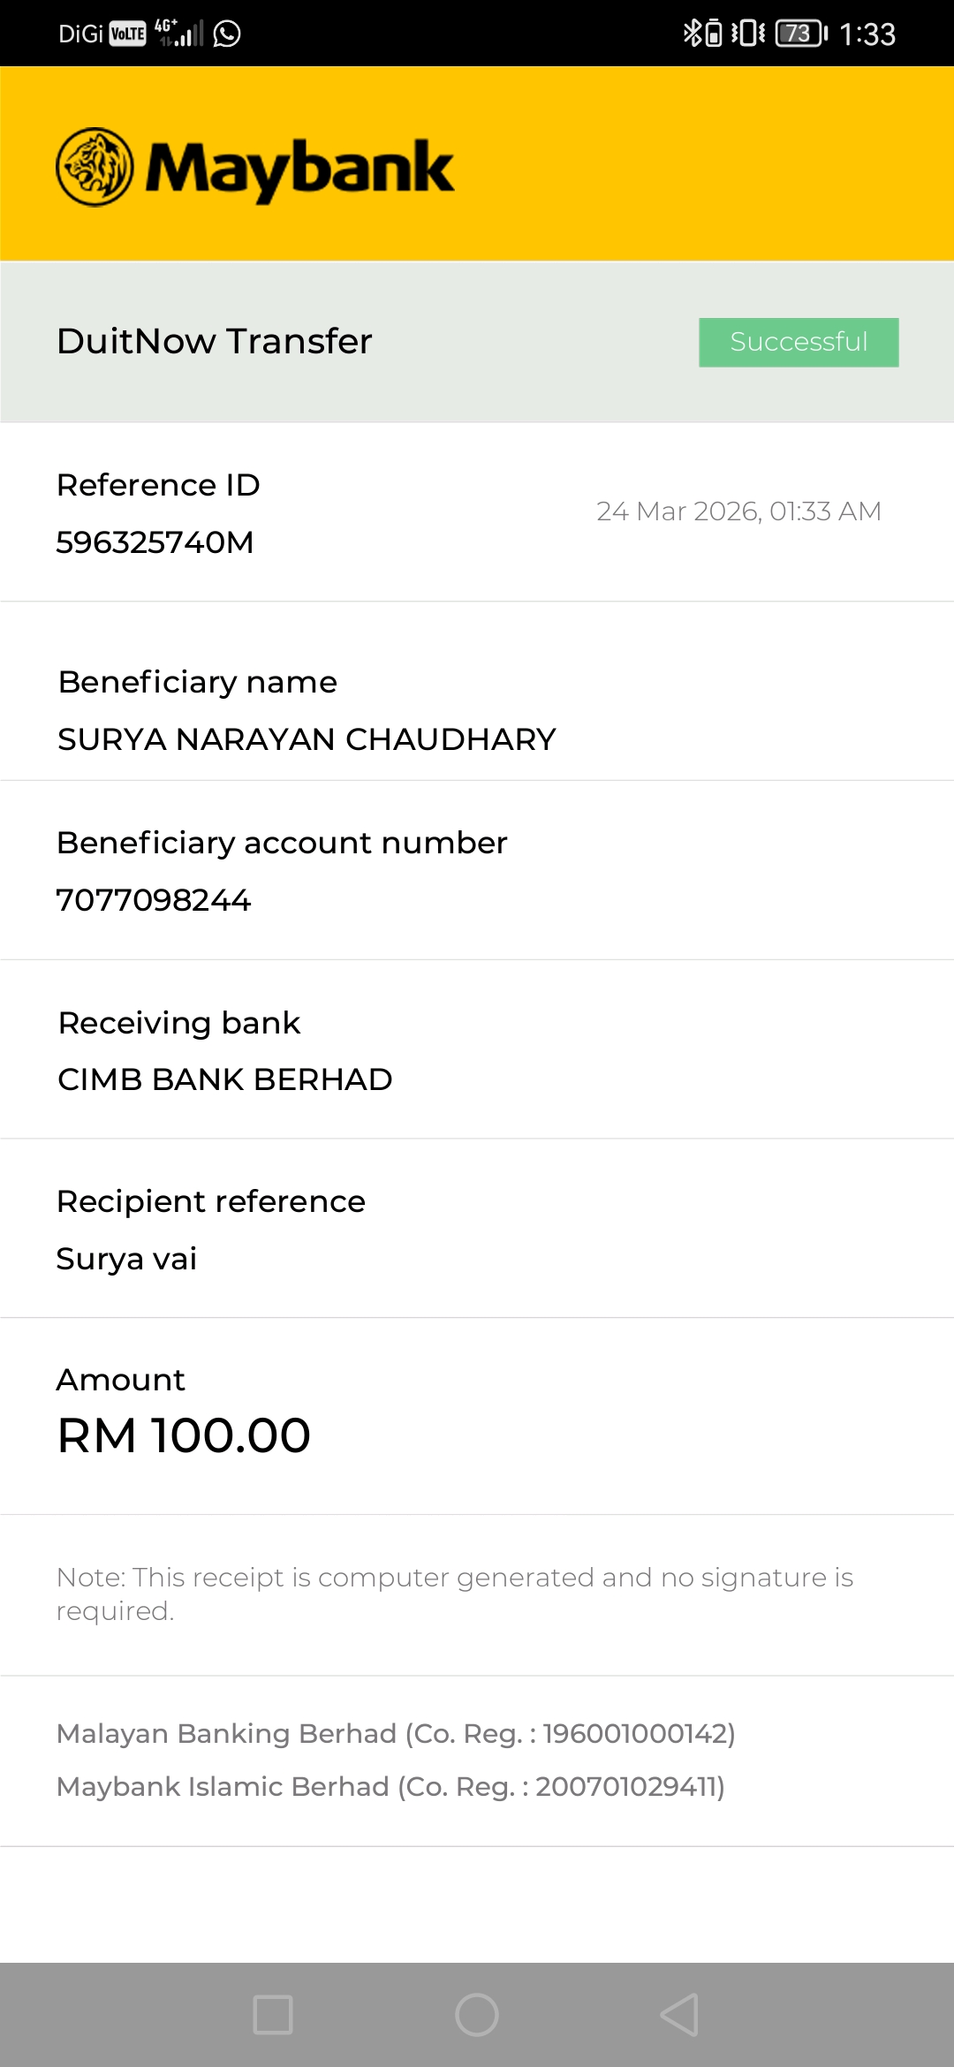
Task: Tap the Maybank tiger logo icon
Action: [95, 167]
